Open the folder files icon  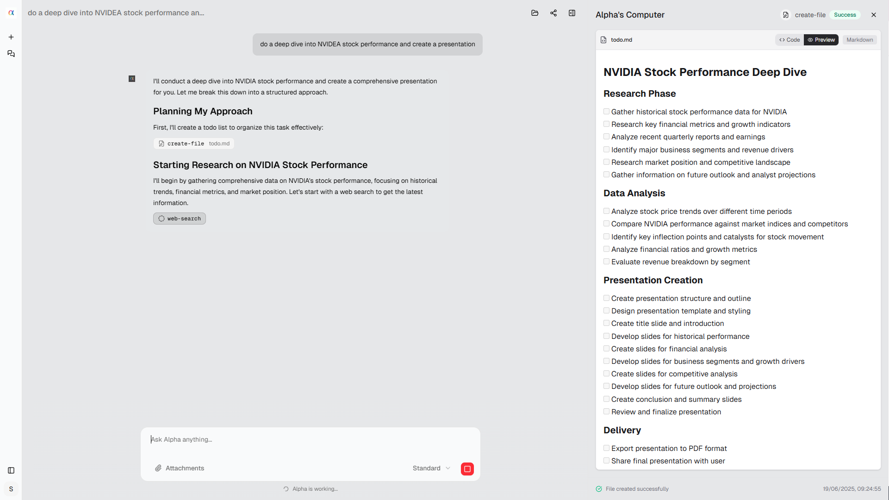pyautogui.click(x=535, y=13)
